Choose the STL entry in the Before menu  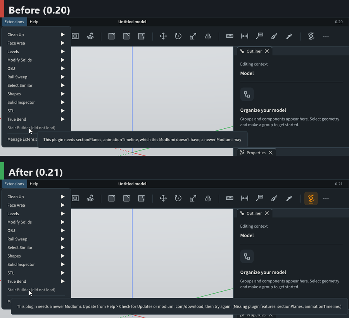[36, 111]
